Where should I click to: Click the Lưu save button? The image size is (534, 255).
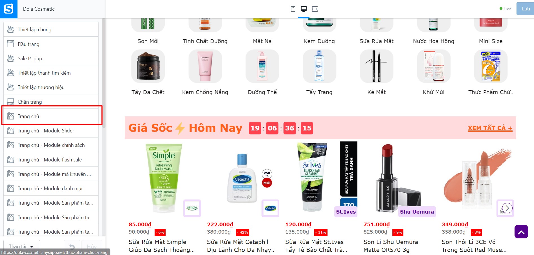(525, 9)
